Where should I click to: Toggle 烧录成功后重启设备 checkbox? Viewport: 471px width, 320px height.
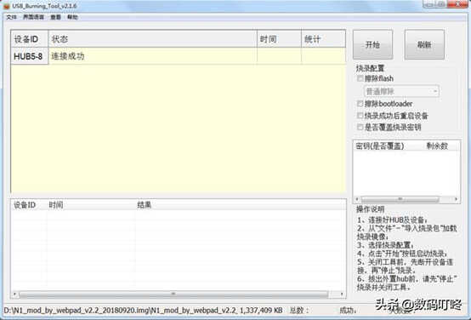pyautogui.click(x=360, y=116)
